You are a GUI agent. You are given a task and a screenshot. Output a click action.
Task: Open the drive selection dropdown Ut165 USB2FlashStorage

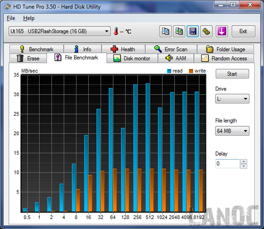60,31
